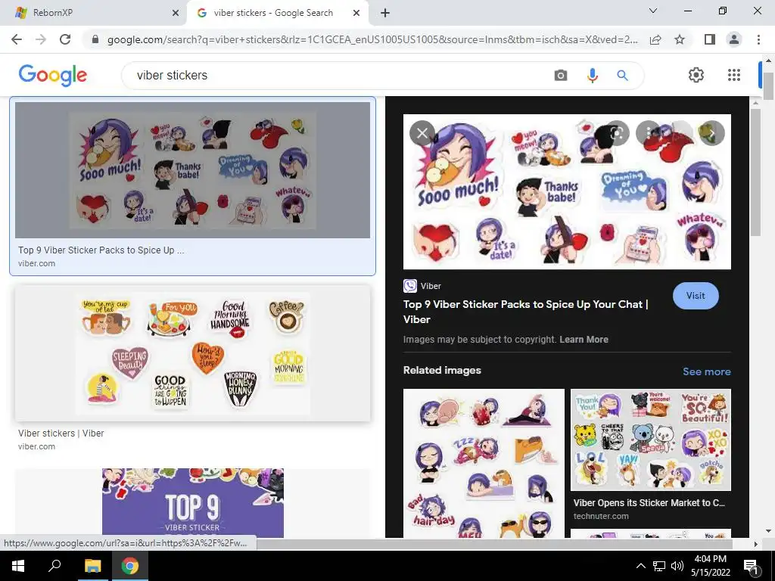
Task: Open Top 9 Viber Sticker Packs title link
Action: (x=525, y=312)
